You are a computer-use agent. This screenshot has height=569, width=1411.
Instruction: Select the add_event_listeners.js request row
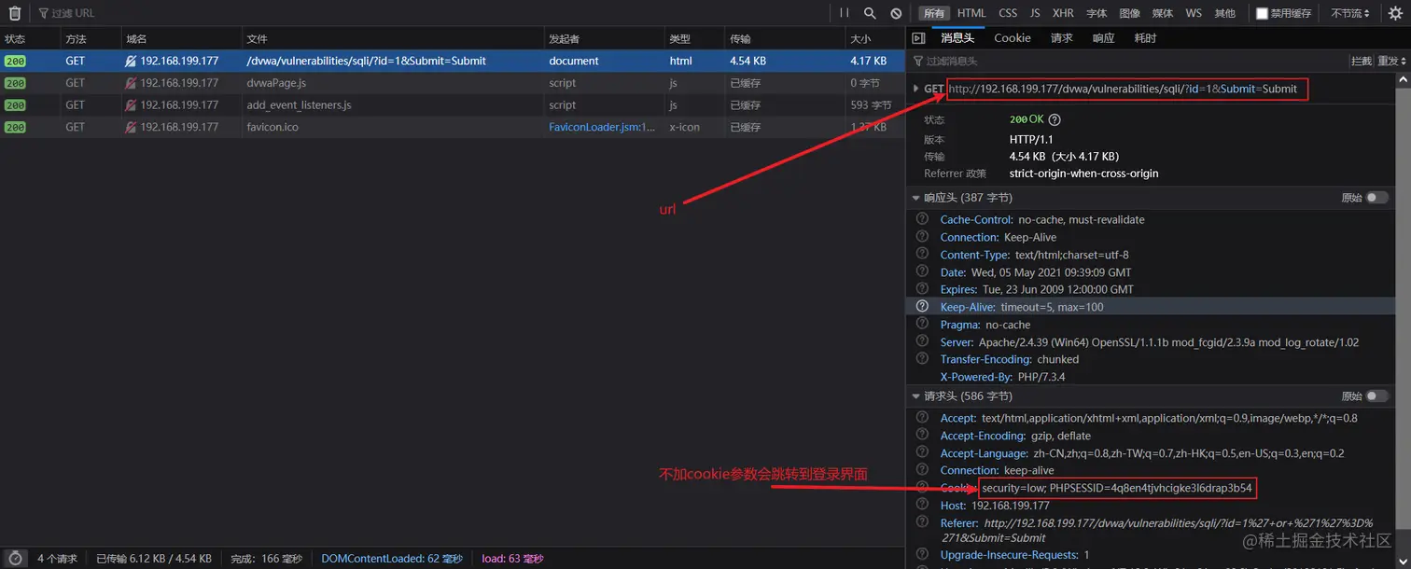click(x=452, y=105)
